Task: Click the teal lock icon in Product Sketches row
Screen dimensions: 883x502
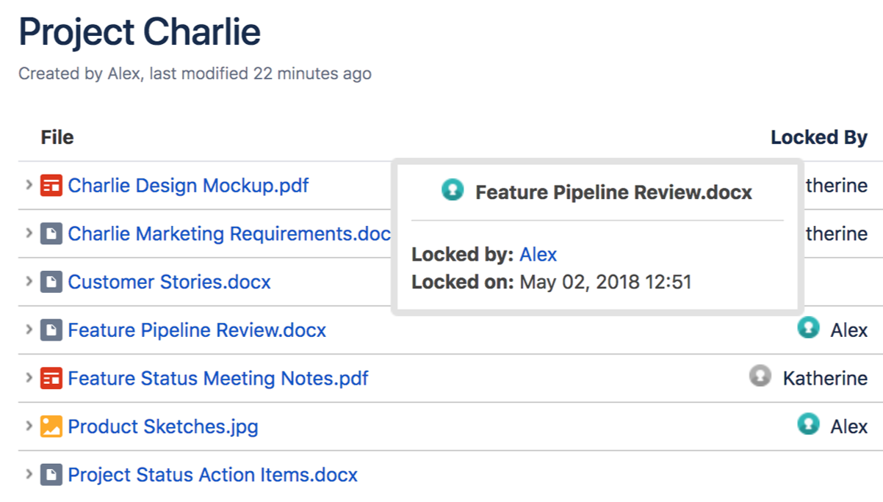Action: pos(808,424)
